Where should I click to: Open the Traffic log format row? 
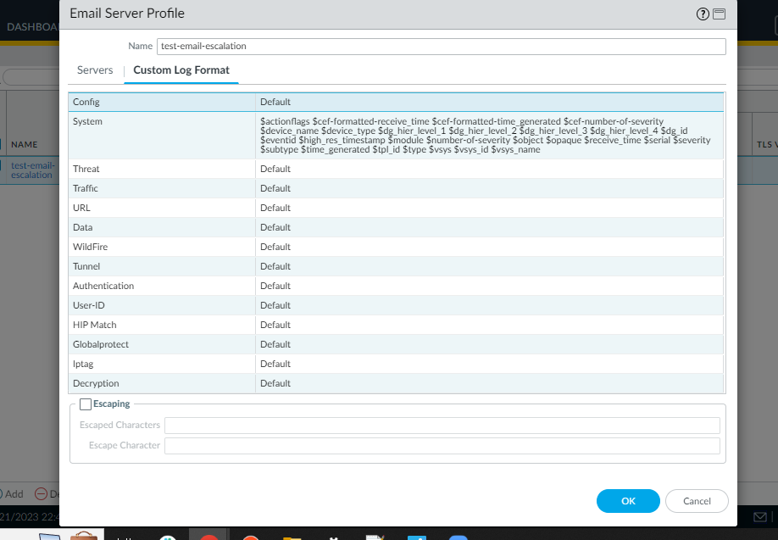click(396, 188)
